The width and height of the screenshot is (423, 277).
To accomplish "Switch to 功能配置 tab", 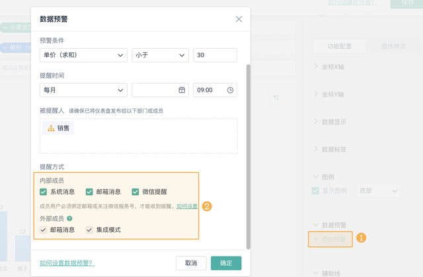I will coord(339,46).
